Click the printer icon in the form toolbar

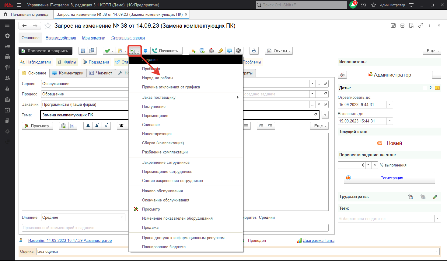[x=254, y=51]
